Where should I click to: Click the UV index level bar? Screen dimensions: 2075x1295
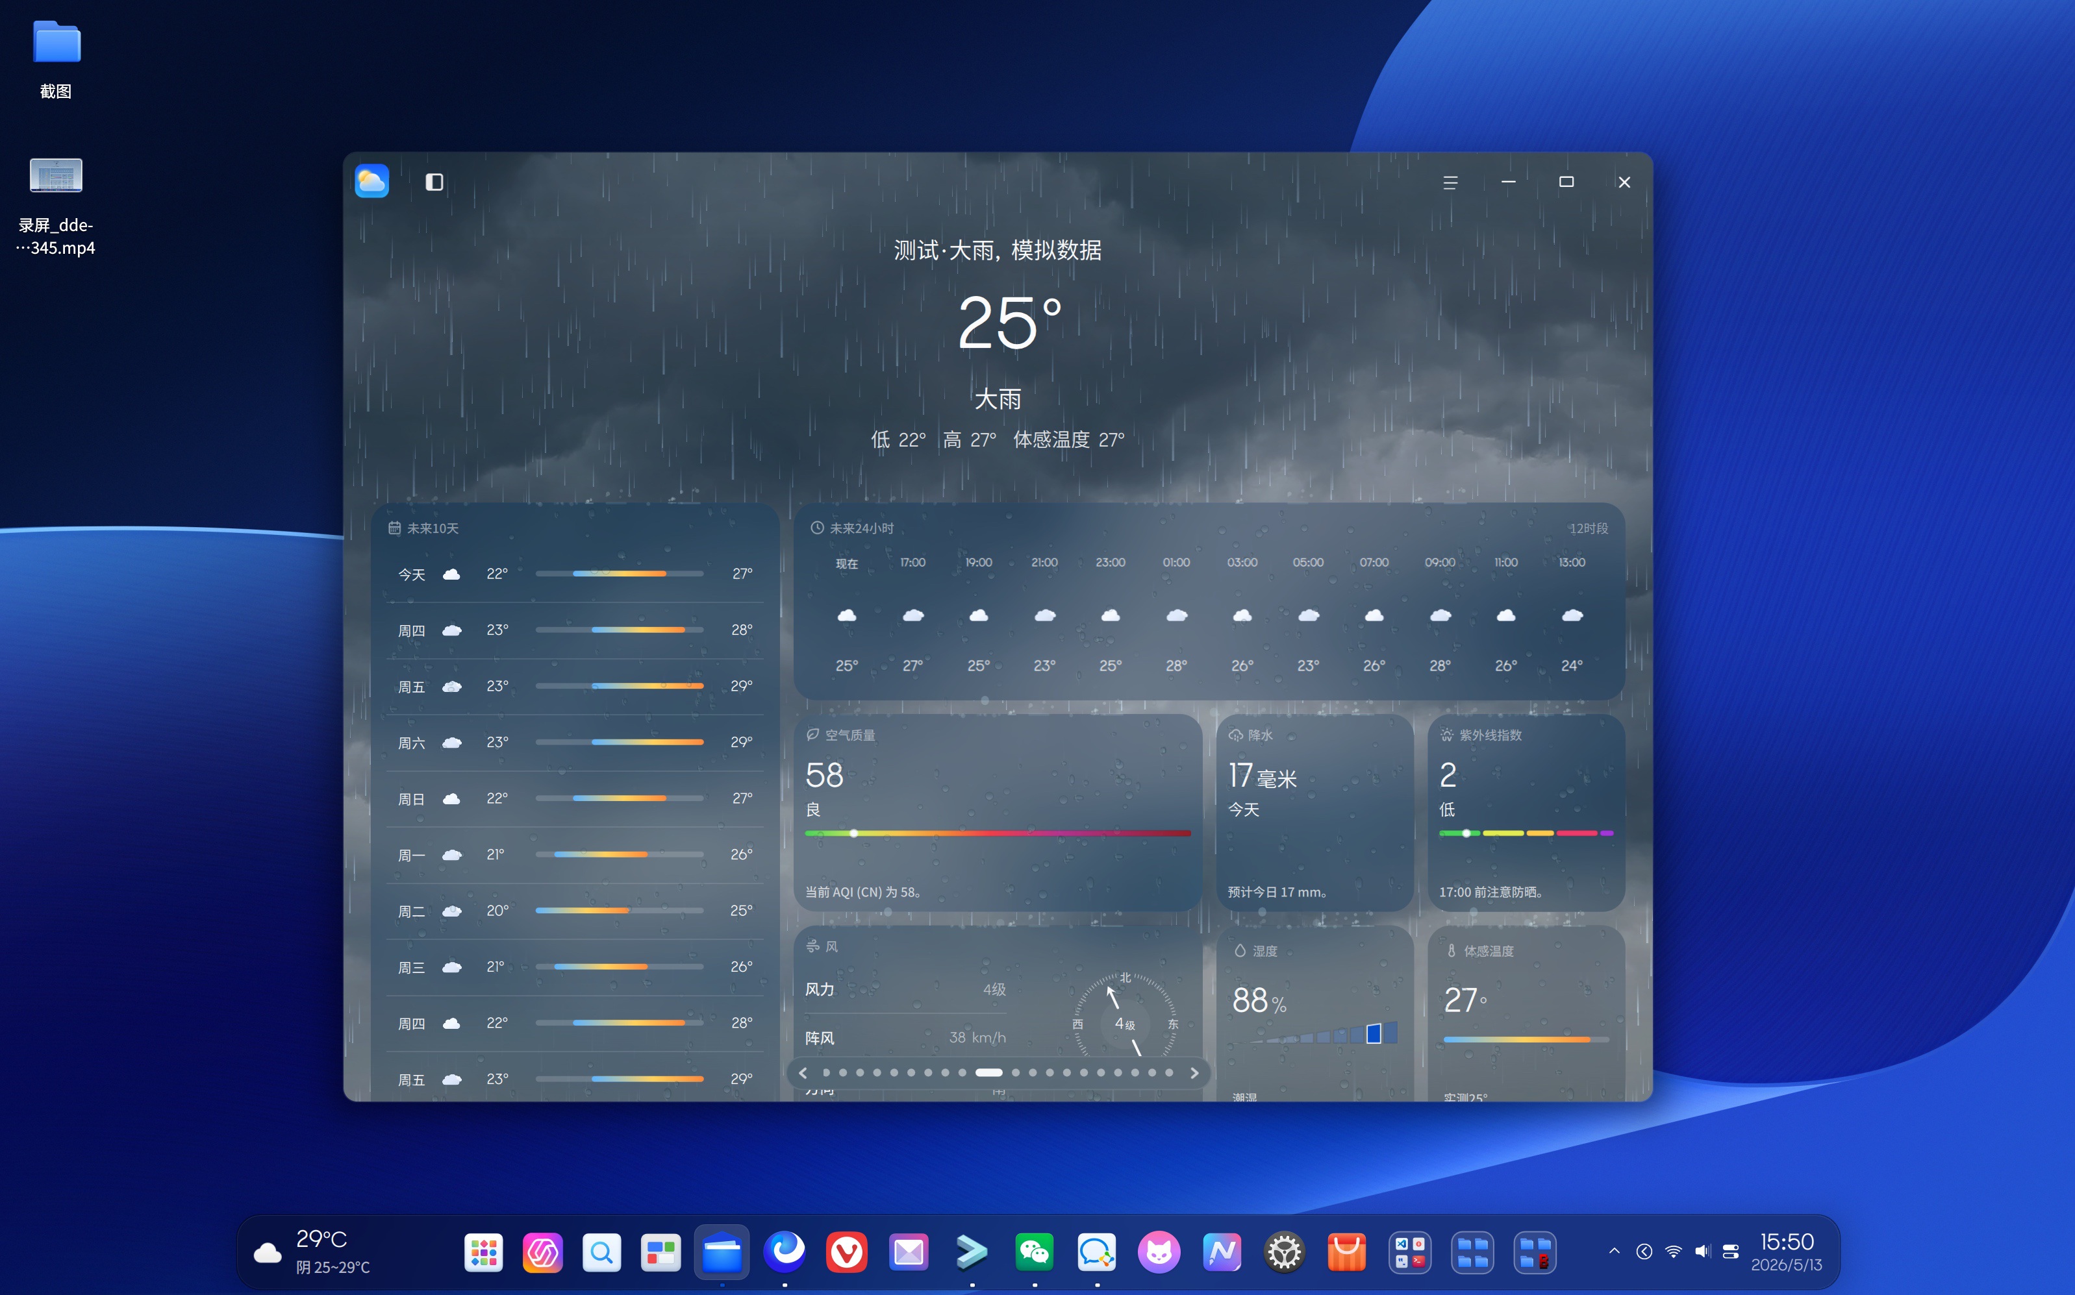1526,832
